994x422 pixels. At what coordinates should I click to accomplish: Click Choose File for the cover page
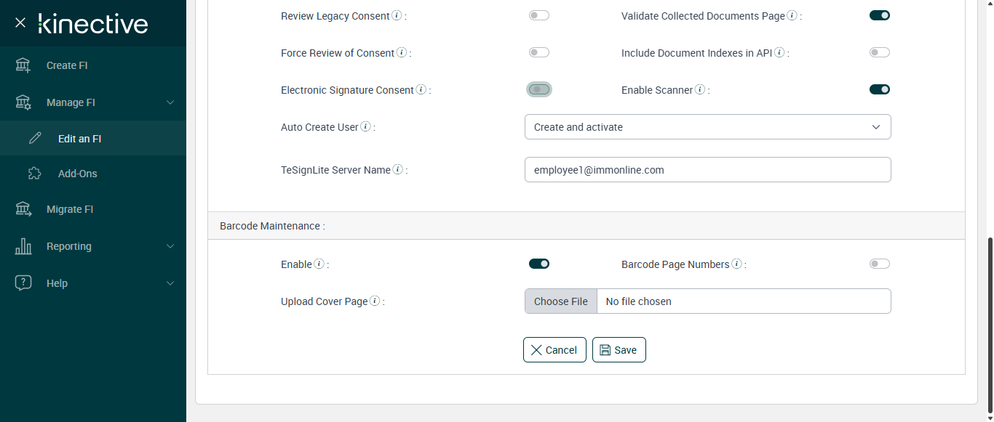(x=561, y=301)
